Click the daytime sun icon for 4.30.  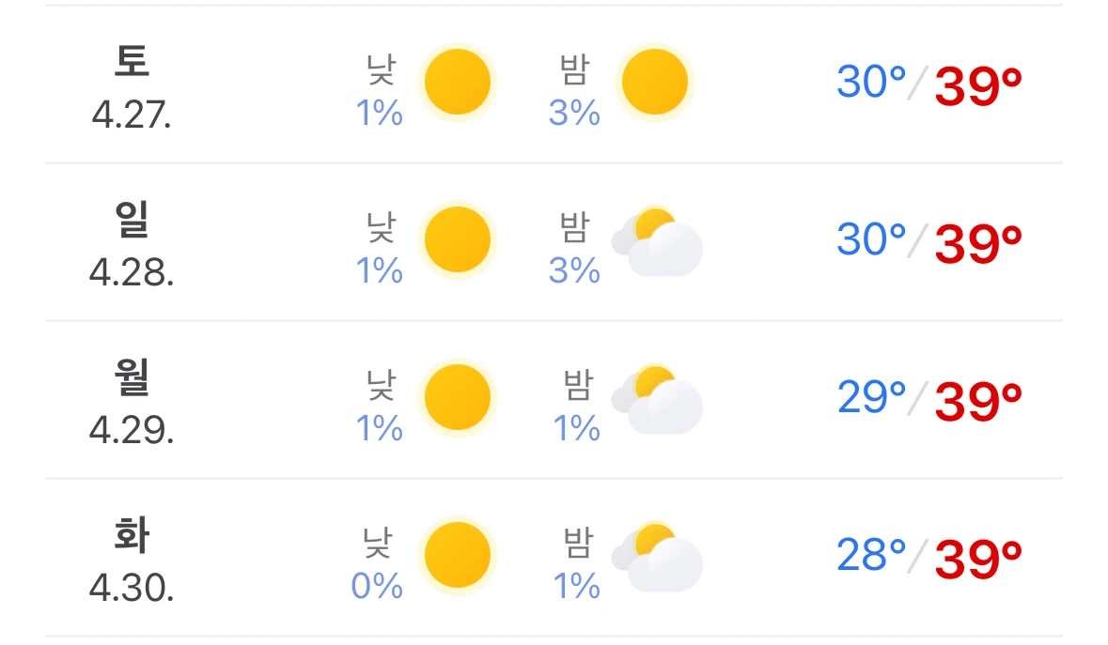tap(457, 556)
